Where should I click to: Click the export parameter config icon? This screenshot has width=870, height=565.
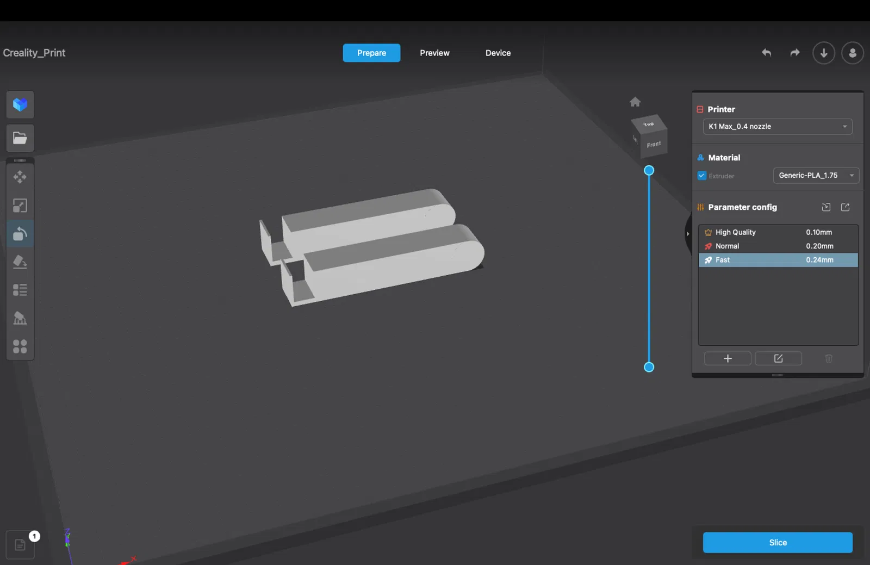(x=846, y=207)
